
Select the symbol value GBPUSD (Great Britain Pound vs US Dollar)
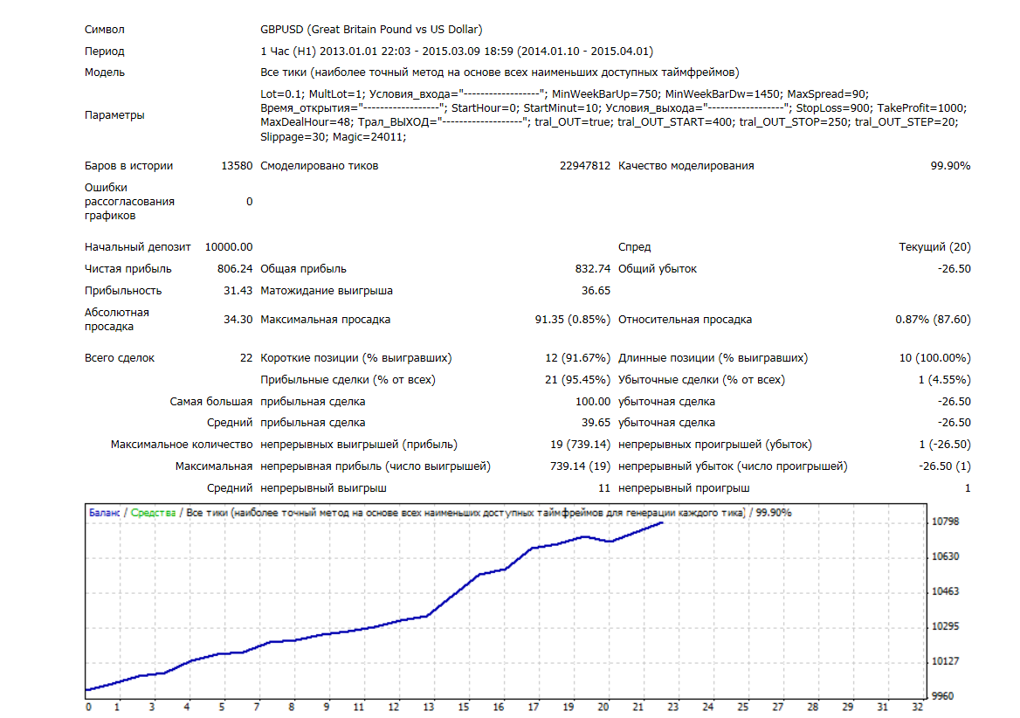tap(371, 30)
